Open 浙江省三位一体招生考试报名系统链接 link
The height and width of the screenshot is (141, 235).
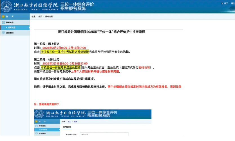click(65, 52)
